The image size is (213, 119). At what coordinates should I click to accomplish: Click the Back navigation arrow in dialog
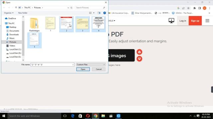4,8
